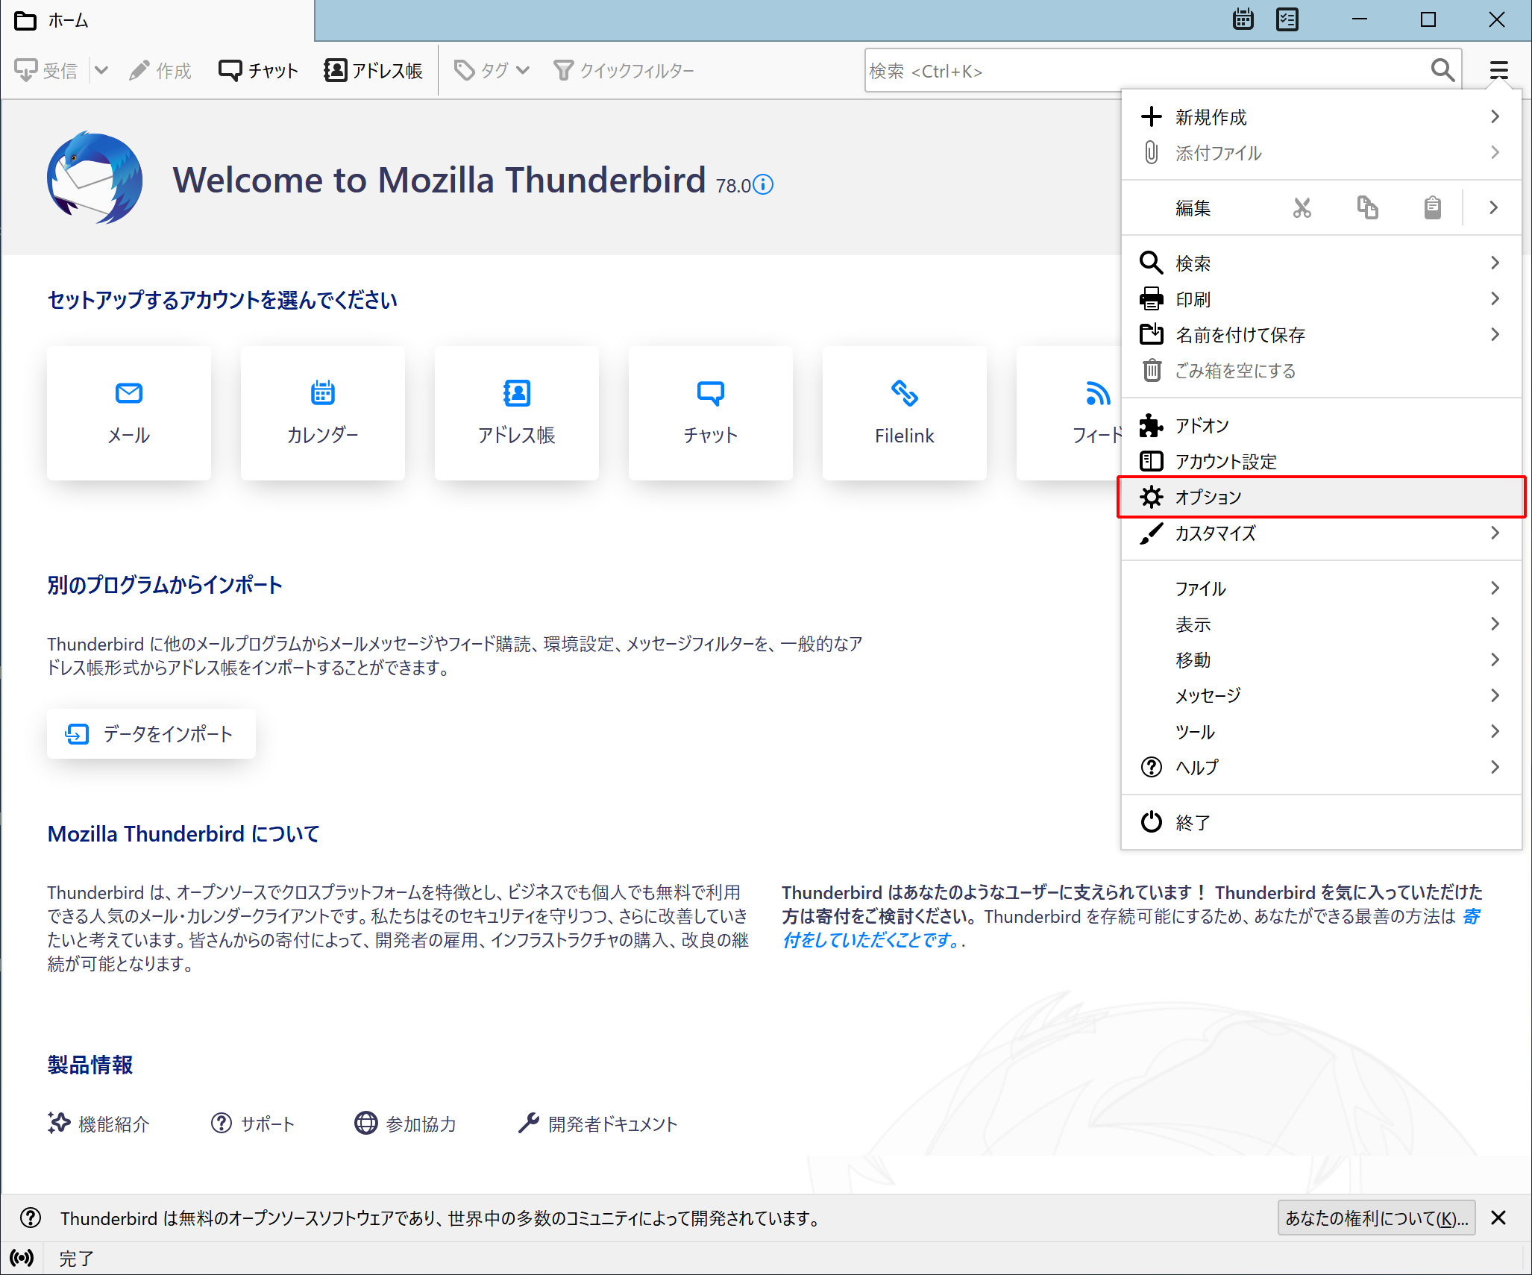Click the データをインポート button
The width and height of the screenshot is (1532, 1275).
click(151, 734)
